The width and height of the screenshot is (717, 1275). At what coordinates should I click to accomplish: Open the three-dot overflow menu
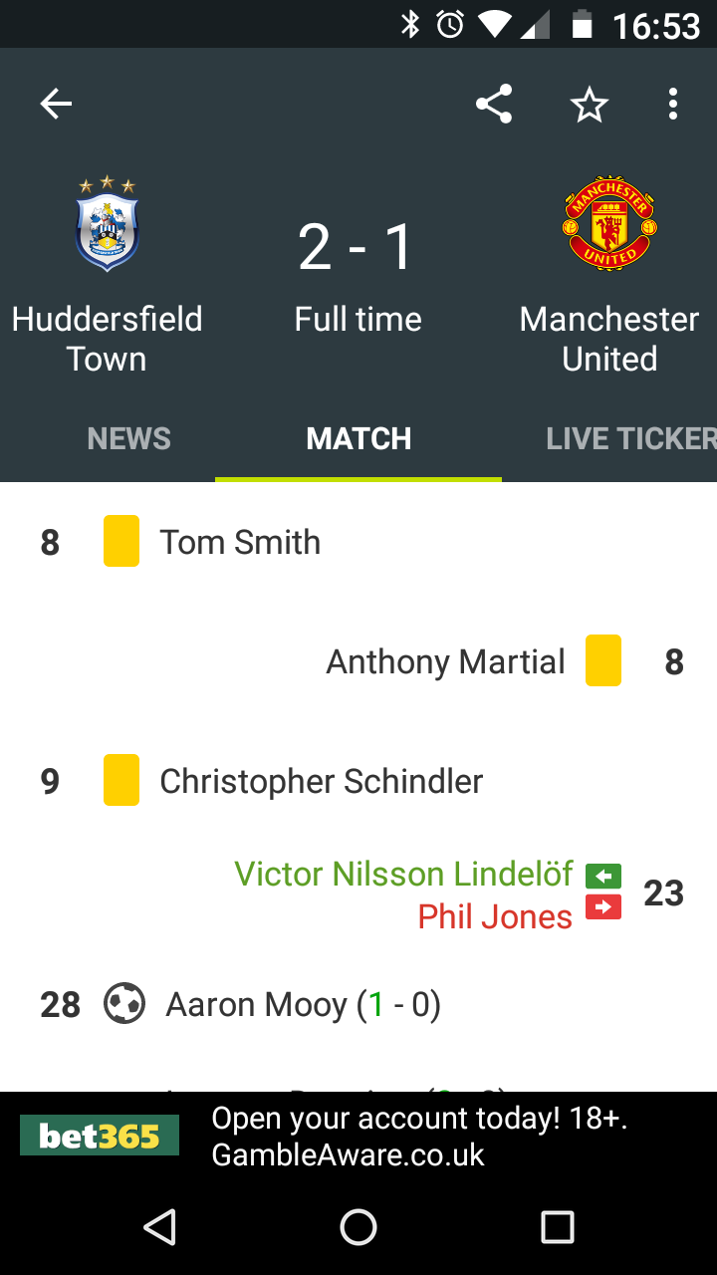(673, 104)
